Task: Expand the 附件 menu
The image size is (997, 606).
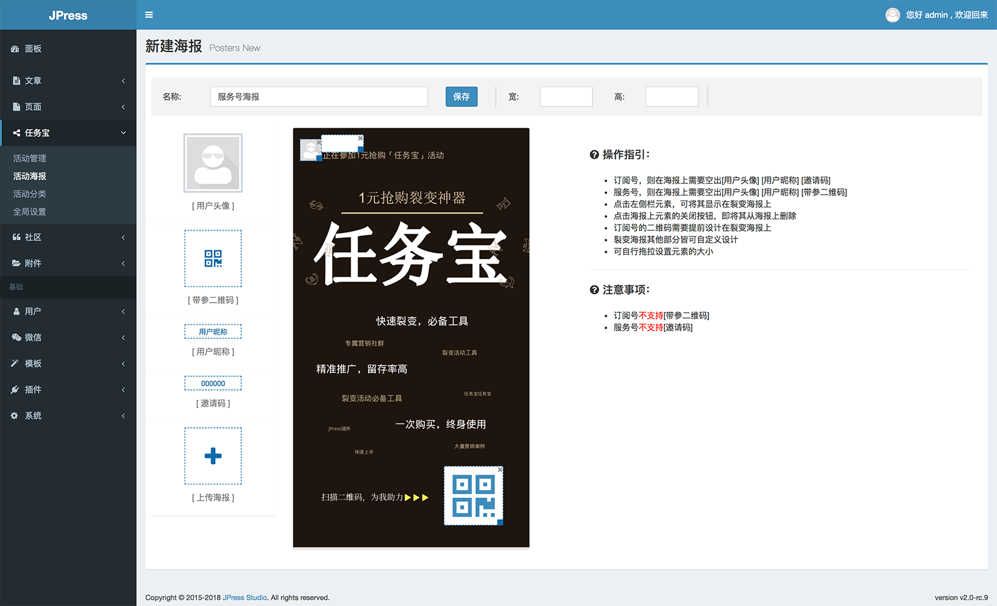Action: pos(68,263)
